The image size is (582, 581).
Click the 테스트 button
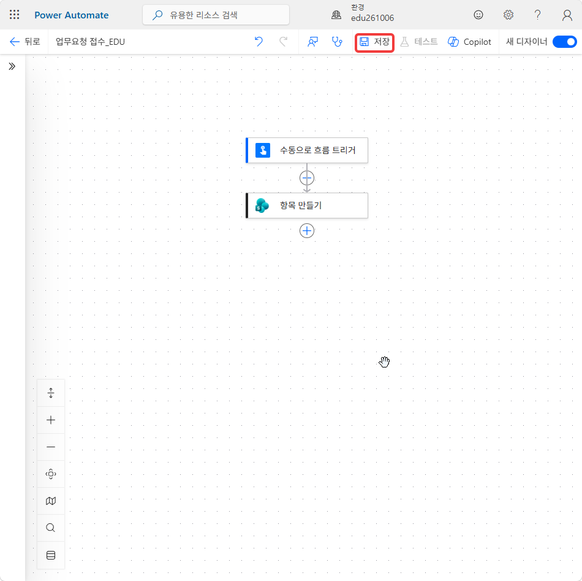(x=419, y=42)
